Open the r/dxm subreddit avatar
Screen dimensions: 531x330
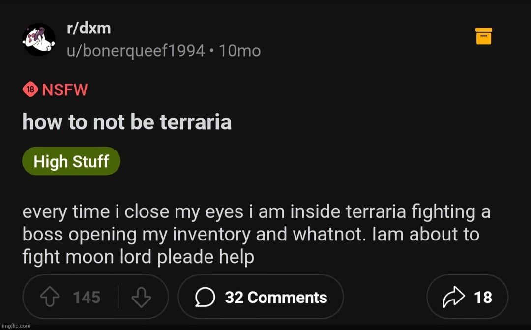point(39,39)
